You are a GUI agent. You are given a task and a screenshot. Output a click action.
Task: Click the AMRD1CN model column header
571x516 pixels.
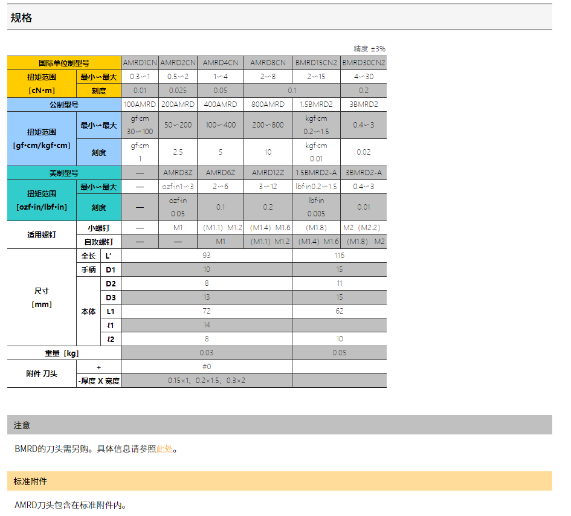click(x=140, y=63)
